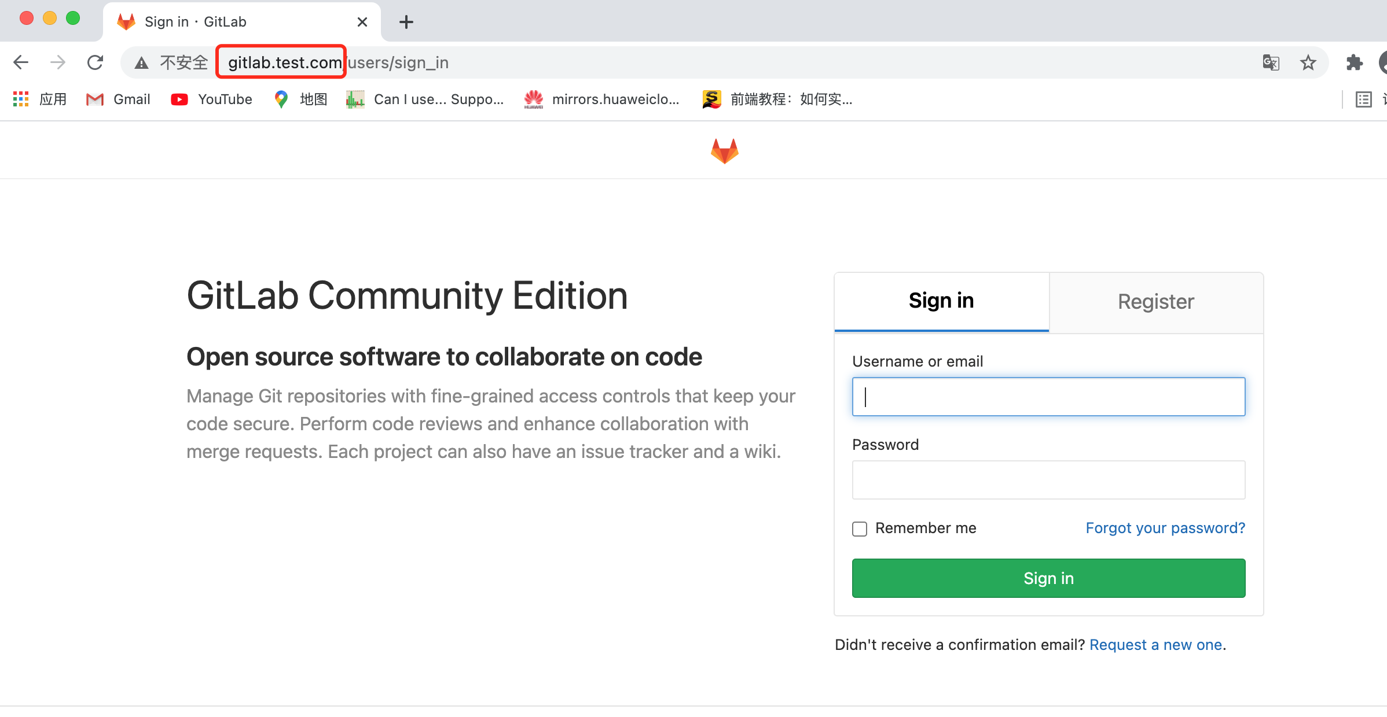Reload the current page
Screen dimensions: 1387x717
point(95,62)
